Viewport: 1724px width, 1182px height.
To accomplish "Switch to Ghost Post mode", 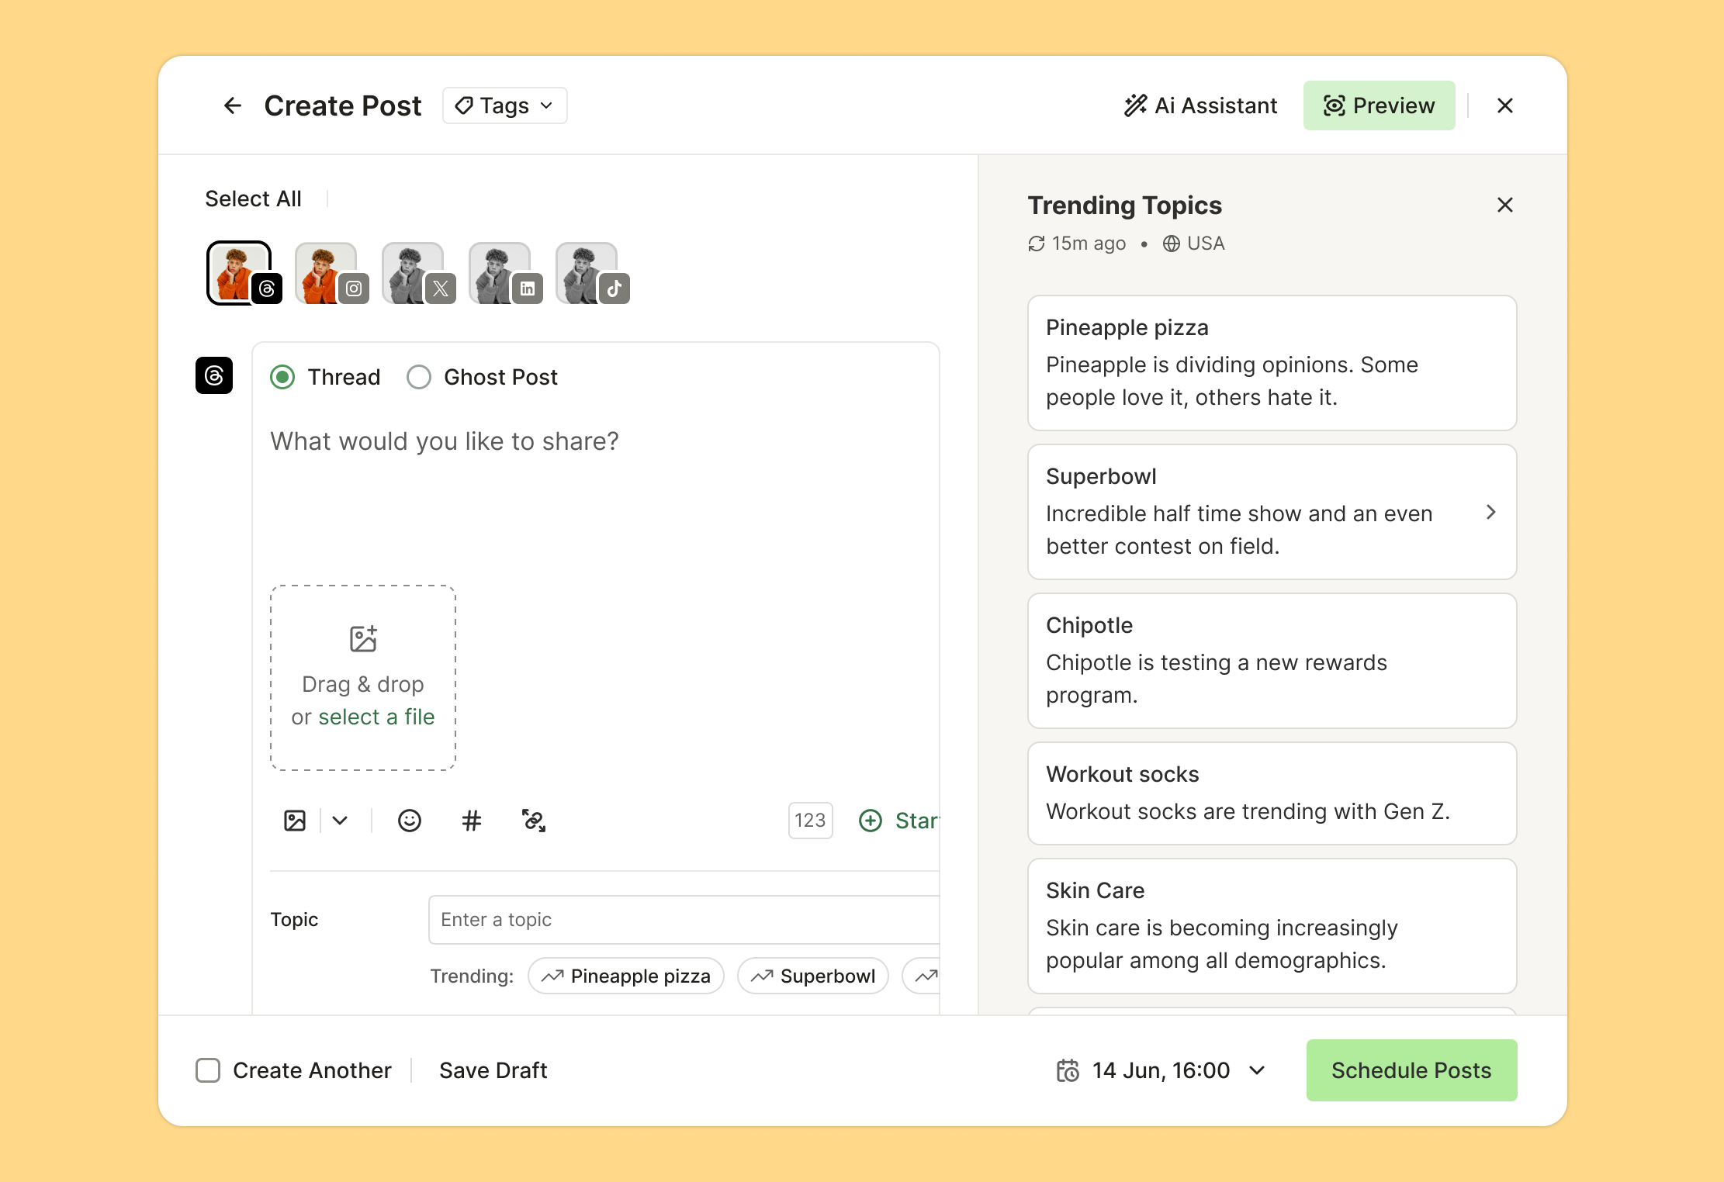I will (x=419, y=377).
